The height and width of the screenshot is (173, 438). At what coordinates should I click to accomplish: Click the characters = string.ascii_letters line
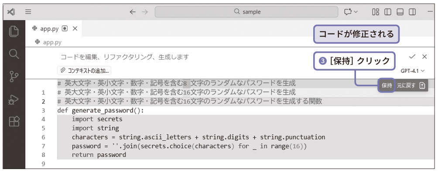tap(198, 137)
